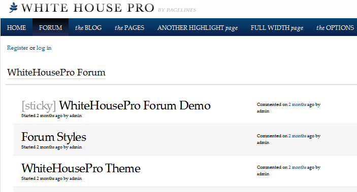Open the Forum Styles topic
Viewport: 357px width, 192px height.
pyautogui.click(x=54, y=137)
